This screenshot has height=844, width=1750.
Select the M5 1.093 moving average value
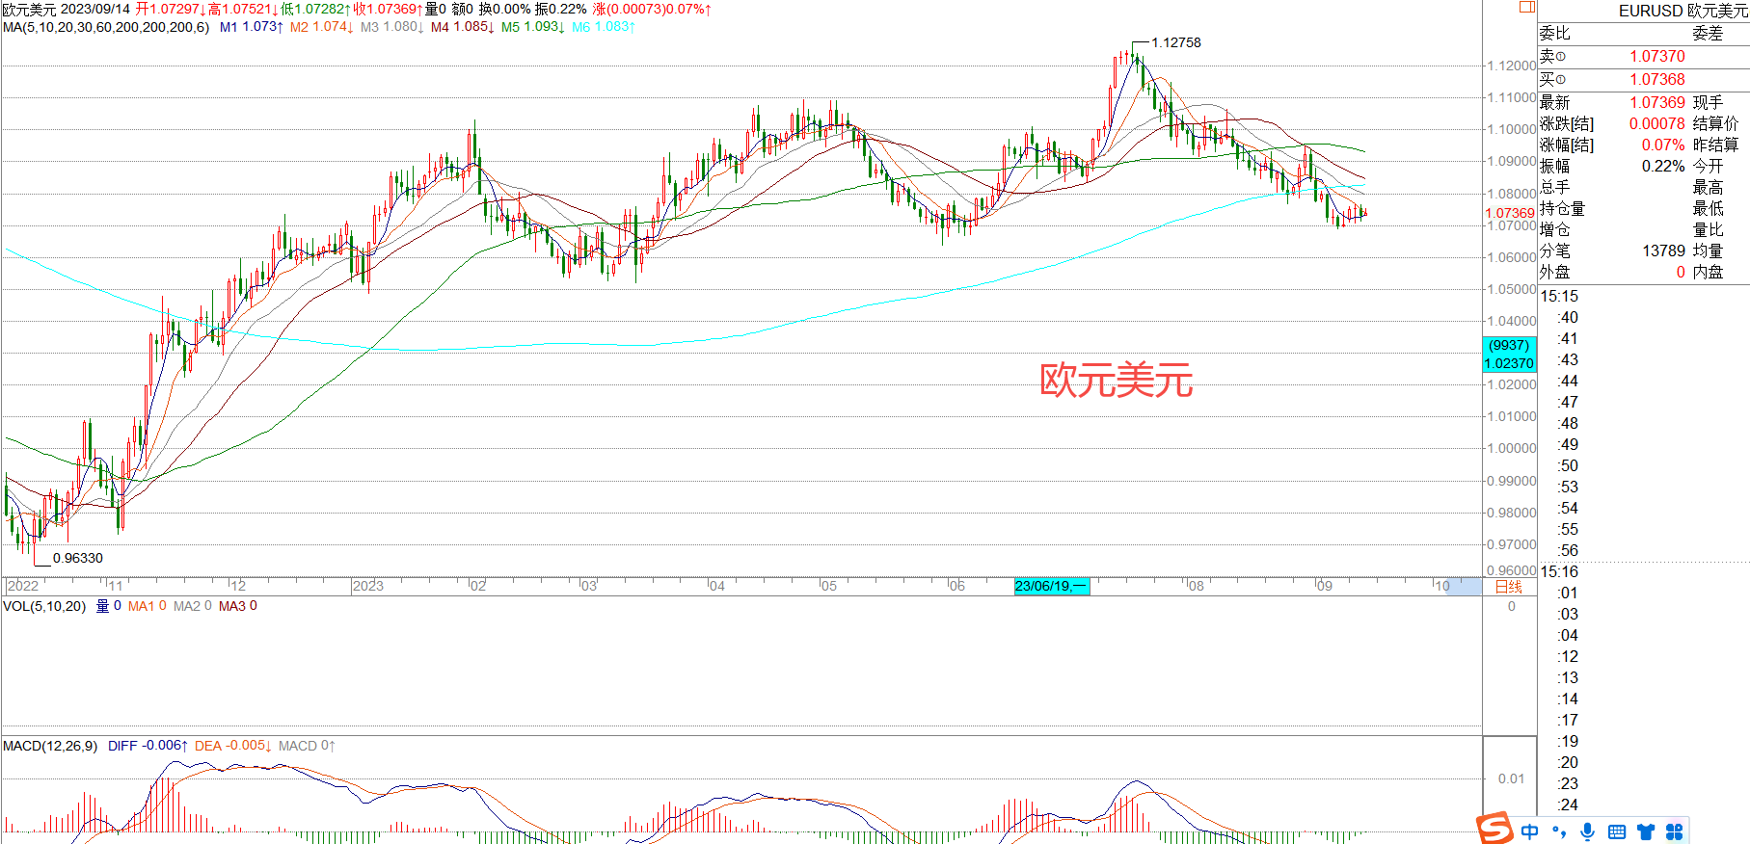click(532, 27)
